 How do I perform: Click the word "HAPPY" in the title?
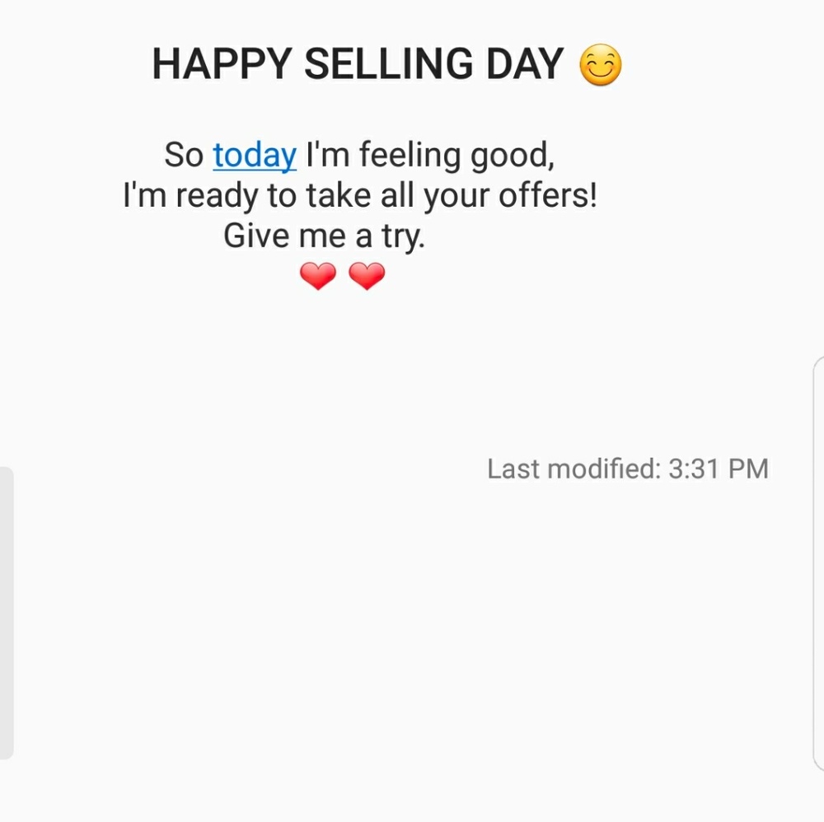coord(222,64)
